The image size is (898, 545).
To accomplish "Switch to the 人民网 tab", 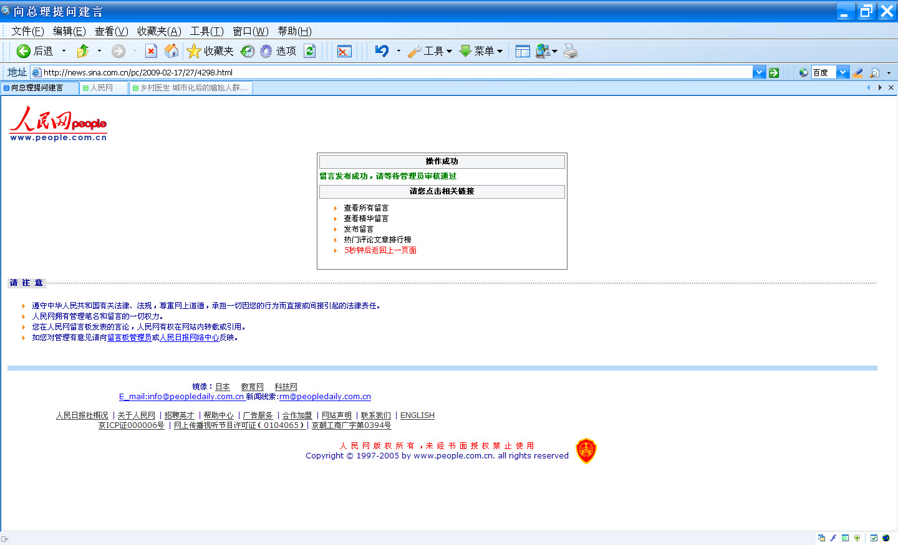I will tap(102, 88).
